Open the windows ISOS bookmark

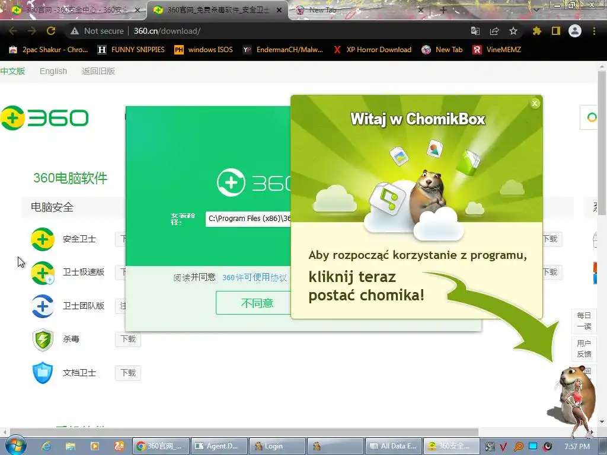tap(204, 50)
